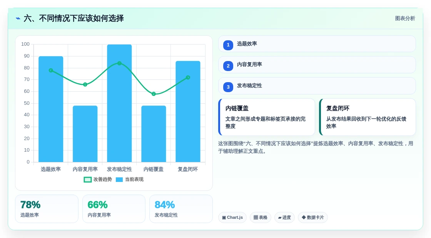Click the summary paragraph starting 这张图围绕
This screenshot has height=238, width=431.
(316, 147)
